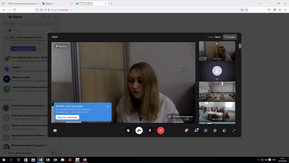Image resolution: width=289 pixels, height=163 pixels.
Task: Click Подключить дневник button
Action: 23,49
